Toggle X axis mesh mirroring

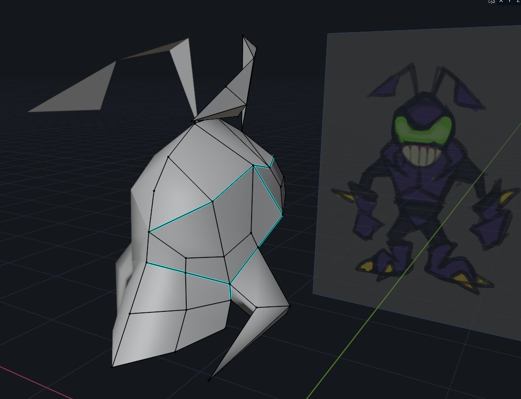501,1
